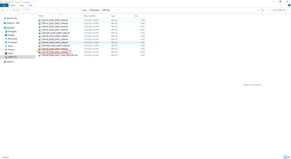Click the Search RBF_Files field
Viewport: 291px width, 159px height.
click(278, 10)
